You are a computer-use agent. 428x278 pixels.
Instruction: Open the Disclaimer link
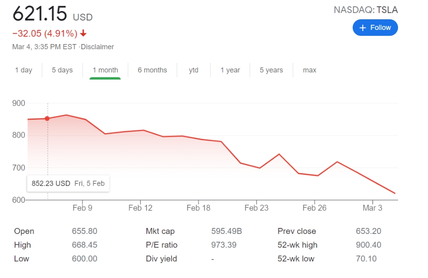click(x=98, y=47)
